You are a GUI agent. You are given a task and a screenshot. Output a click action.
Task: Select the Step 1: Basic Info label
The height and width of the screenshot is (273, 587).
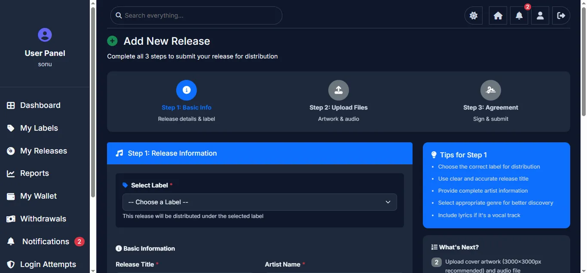186,107
